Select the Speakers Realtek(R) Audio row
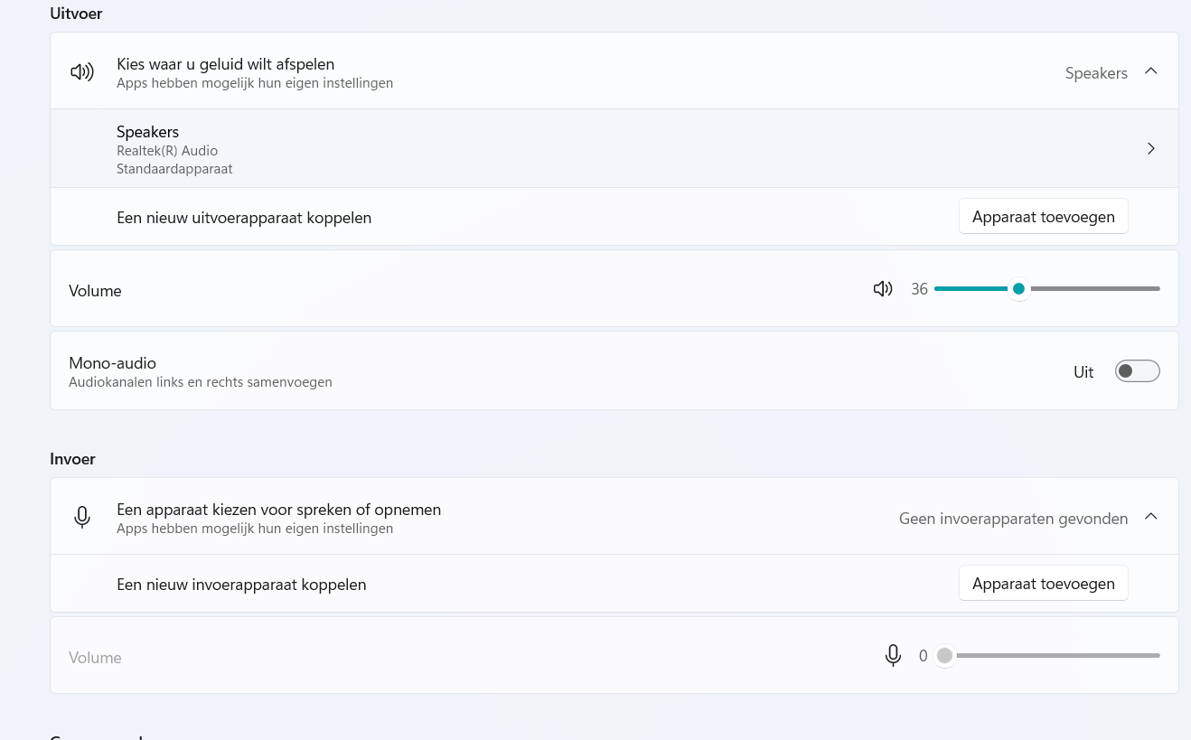The image size is (1191, 740). pos(614,149)
